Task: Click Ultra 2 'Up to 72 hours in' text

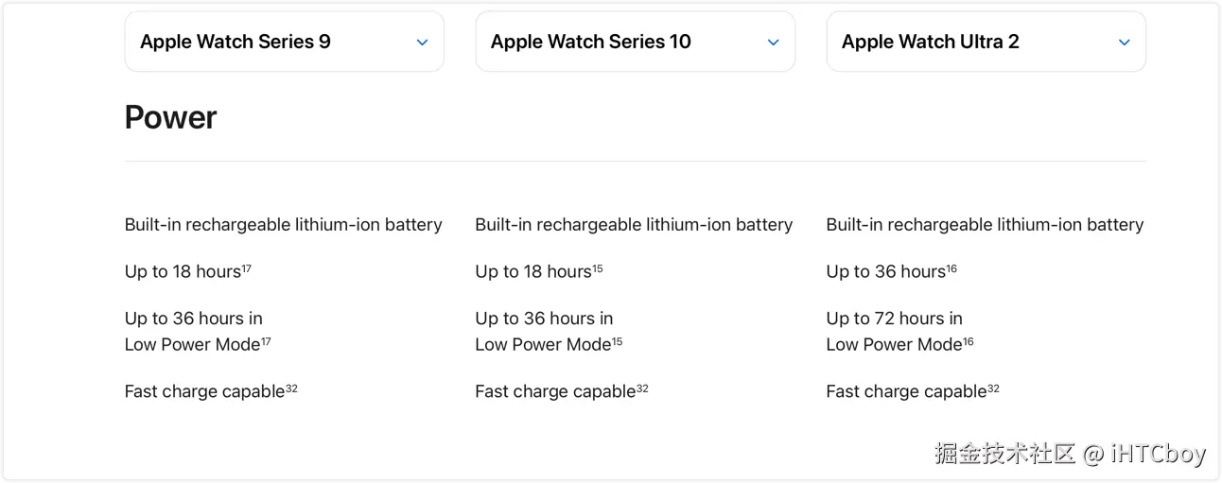Action: [x=894, y=319]
